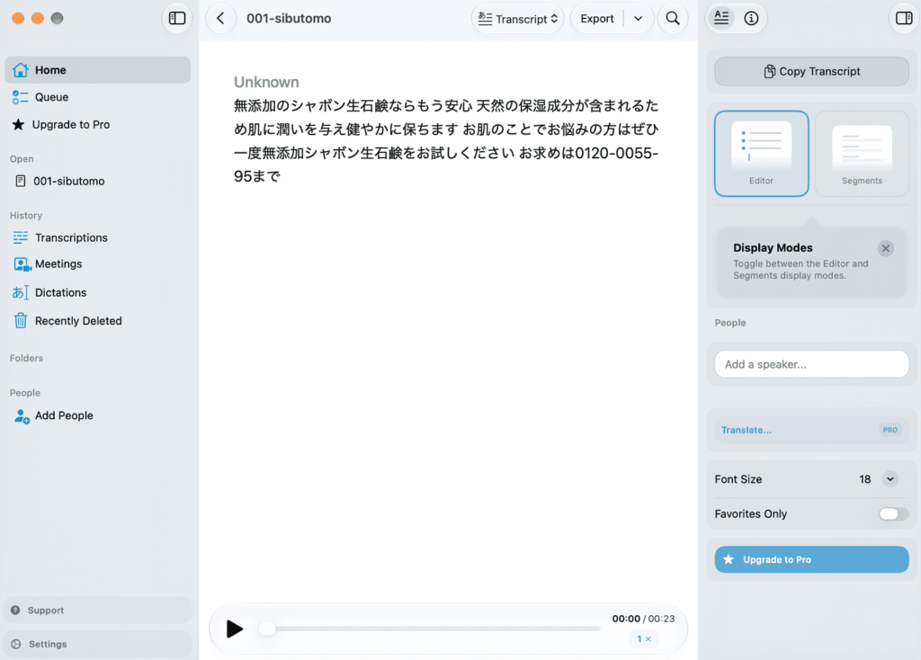
Task: Change the 1× playback speed
Action: pyautogui.click(x=644, y=638)
